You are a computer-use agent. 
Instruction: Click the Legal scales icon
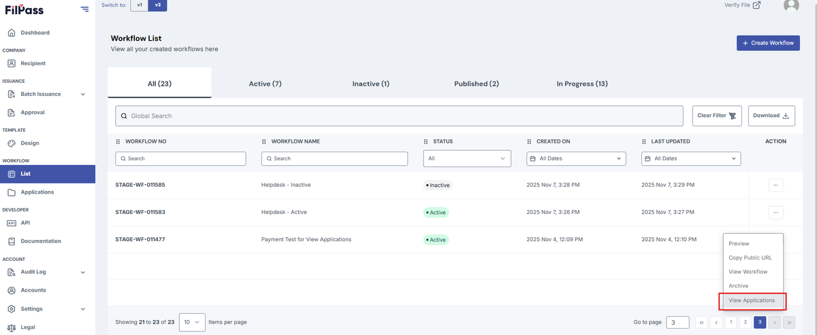click(12, 327)
